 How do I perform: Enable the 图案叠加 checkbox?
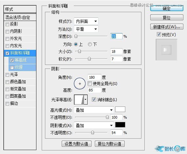click(7, 96)
